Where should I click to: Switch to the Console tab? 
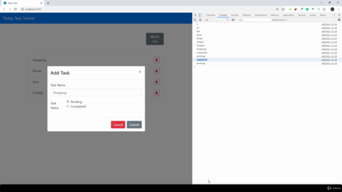pos(223,15)
